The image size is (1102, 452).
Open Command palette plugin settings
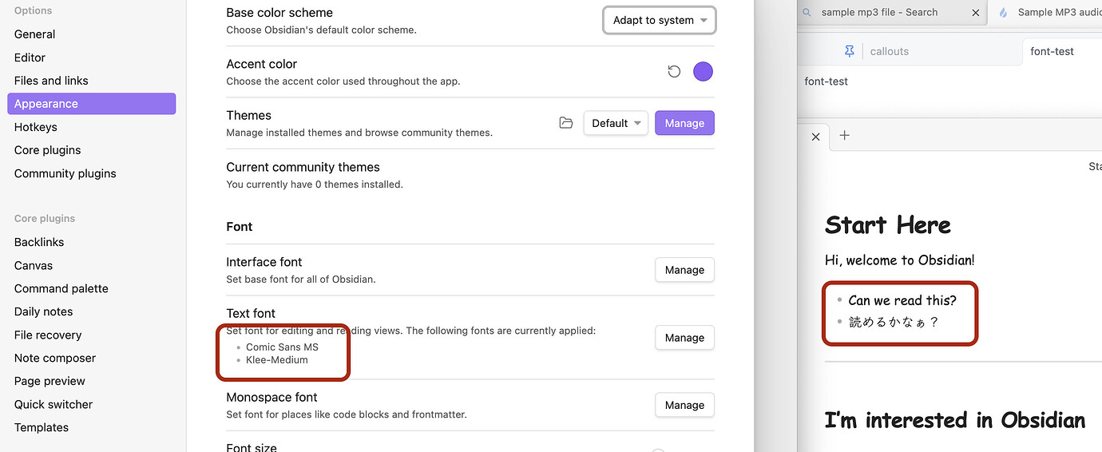(x=91, y=288)
